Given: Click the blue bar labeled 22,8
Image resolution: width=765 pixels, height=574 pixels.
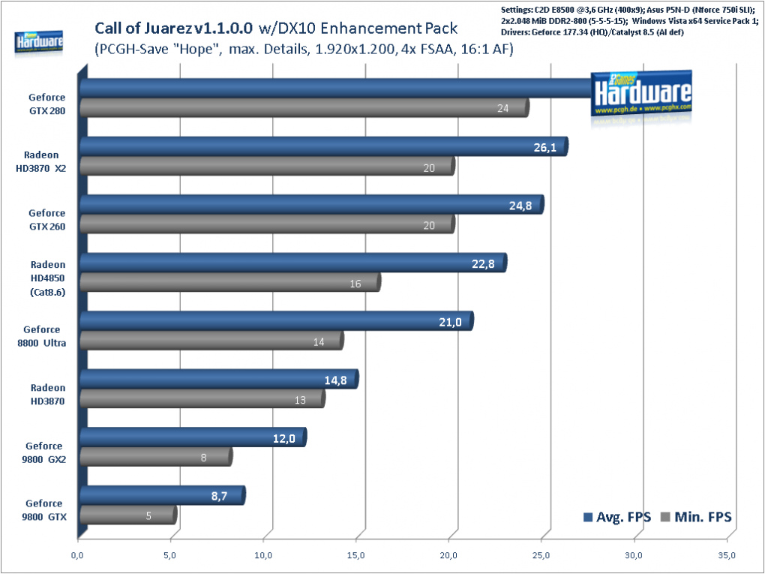Looking at the screenshot, I should tap(293, 263).
